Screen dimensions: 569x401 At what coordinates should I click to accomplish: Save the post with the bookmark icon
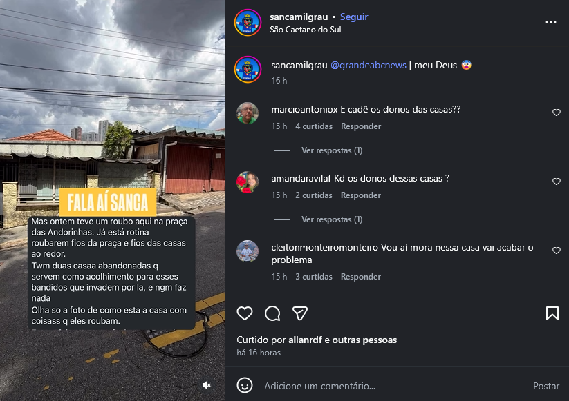coord(552,313)
